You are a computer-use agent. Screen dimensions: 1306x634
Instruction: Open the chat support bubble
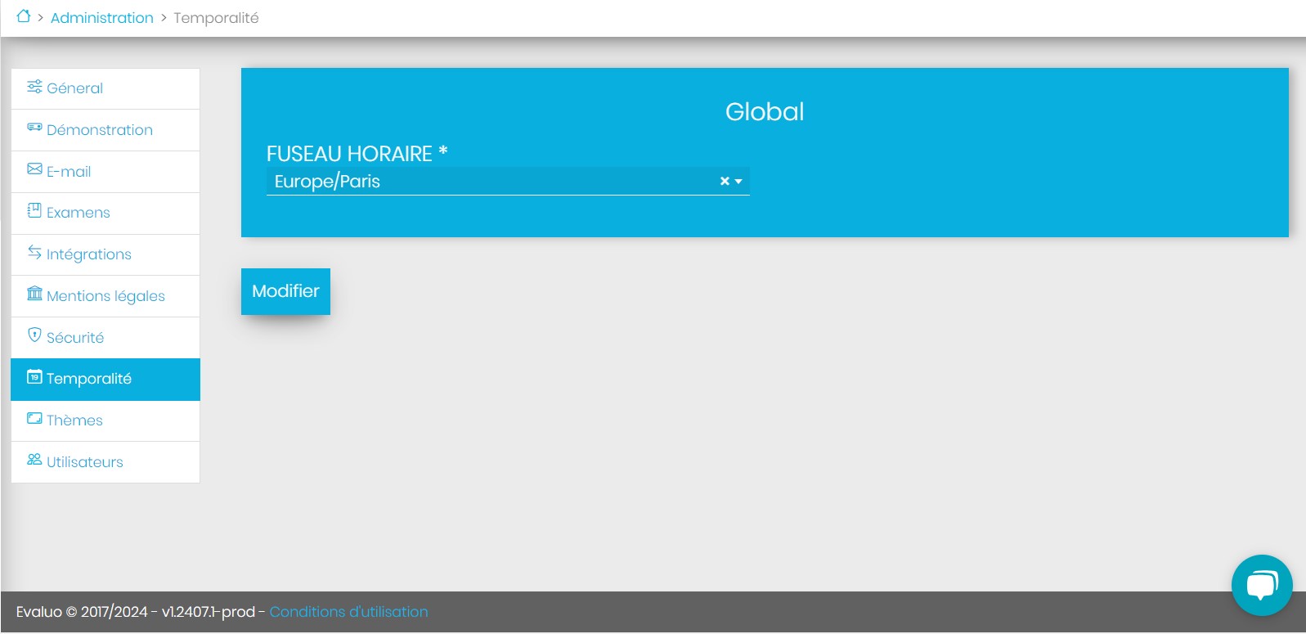pyautogui.click(x=1261, y=585)
